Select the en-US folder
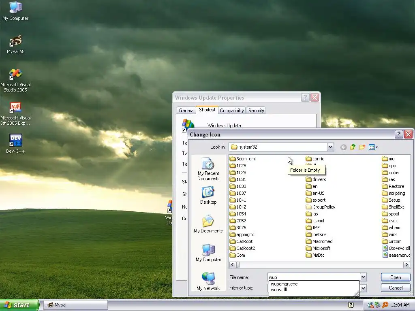The image size is (415, 311). click(x=315, y=193)
